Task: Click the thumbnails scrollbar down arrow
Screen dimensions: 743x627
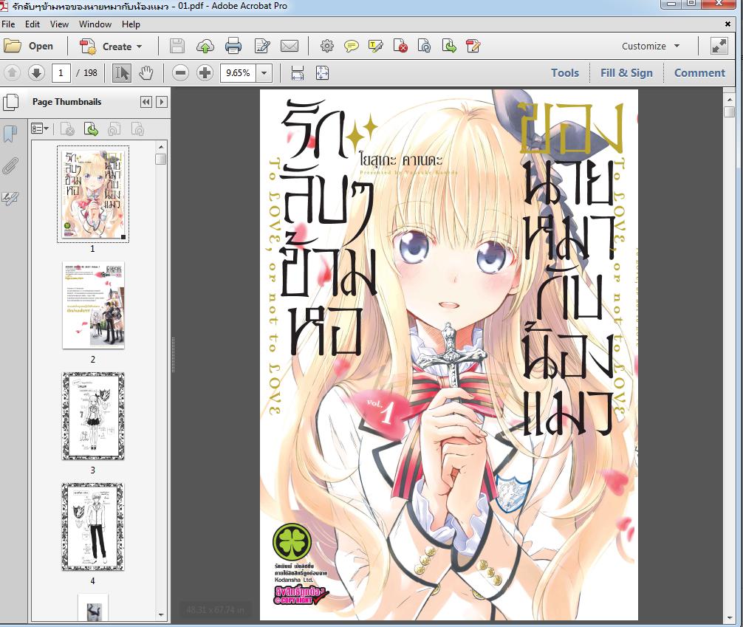Action: click(x=161, y=615)
